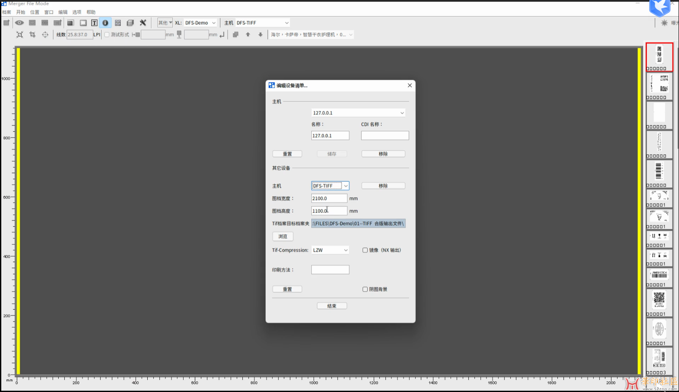This screenshot has height=392, width=679.
Task: Tick the 阴图背景 checkbox
Action: pyautogui.click(x=365, y=289)
